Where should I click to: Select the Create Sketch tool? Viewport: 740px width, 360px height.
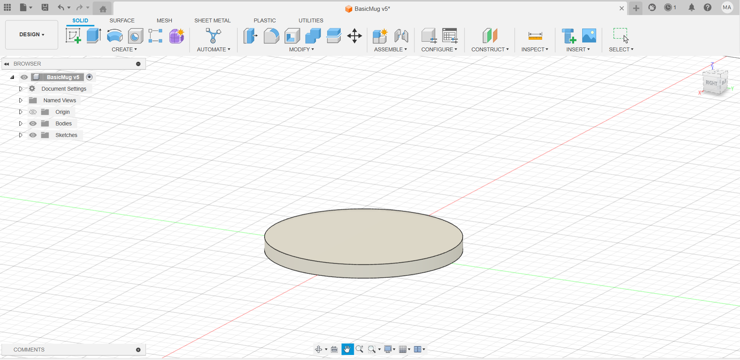coord(73,36)
